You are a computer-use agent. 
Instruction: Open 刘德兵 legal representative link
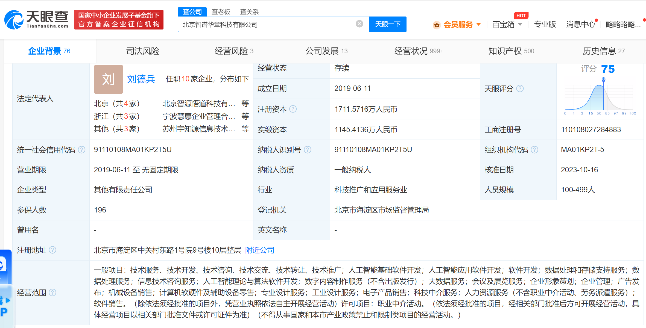point(141,79)
